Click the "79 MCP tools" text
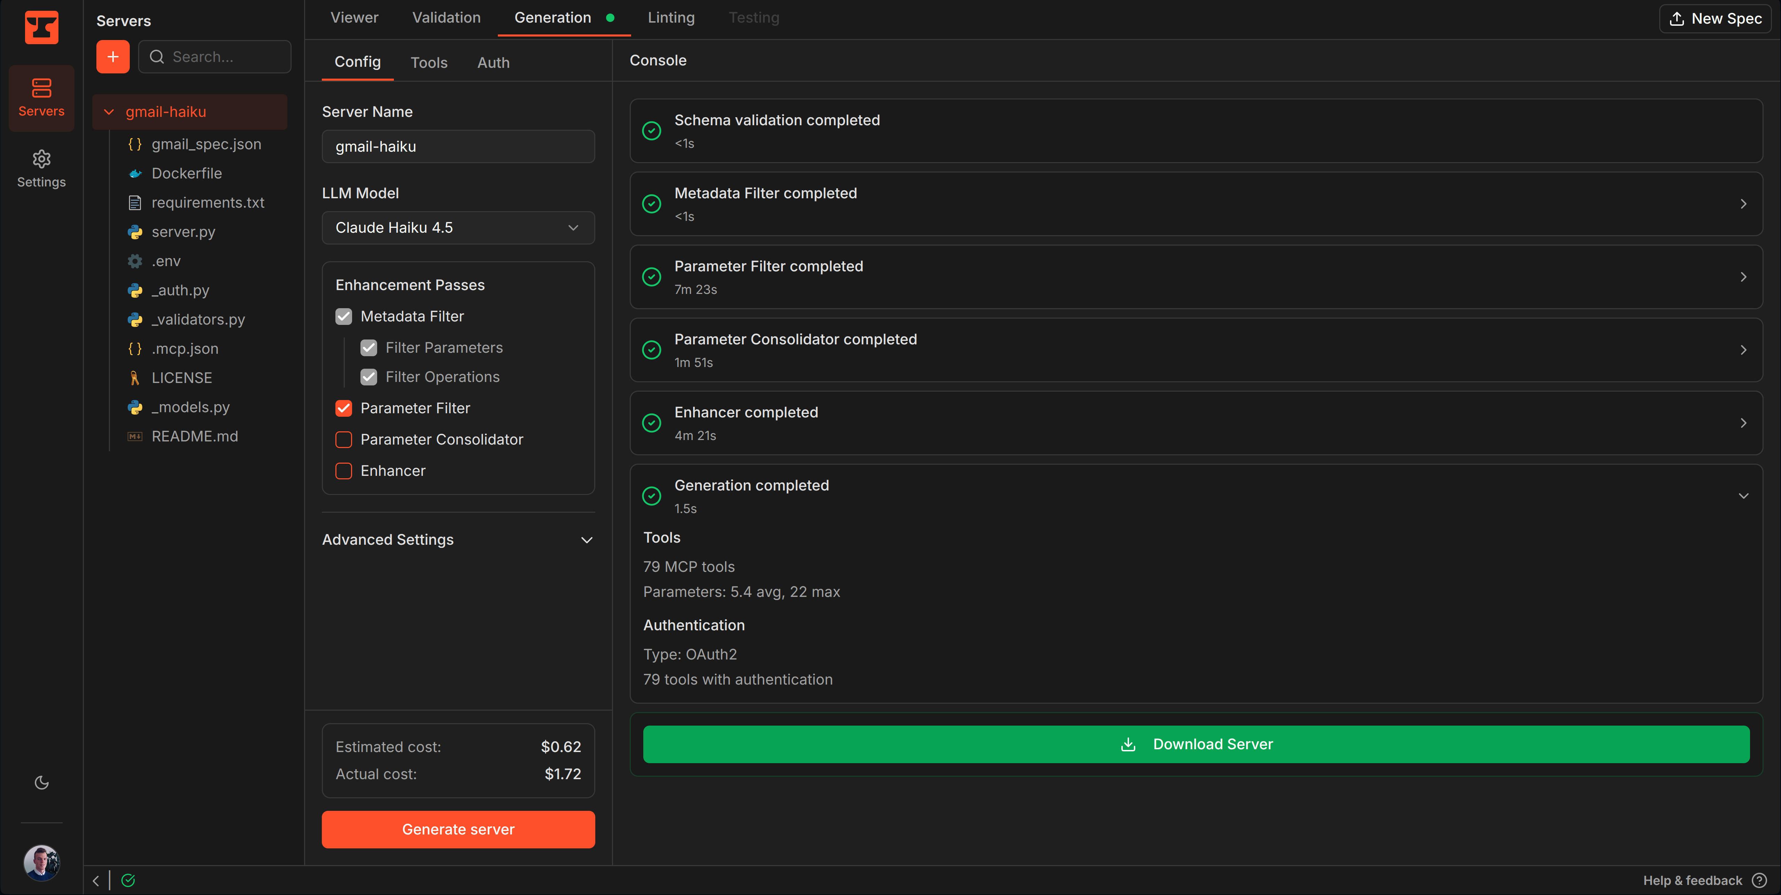 (x=689, y=567)
